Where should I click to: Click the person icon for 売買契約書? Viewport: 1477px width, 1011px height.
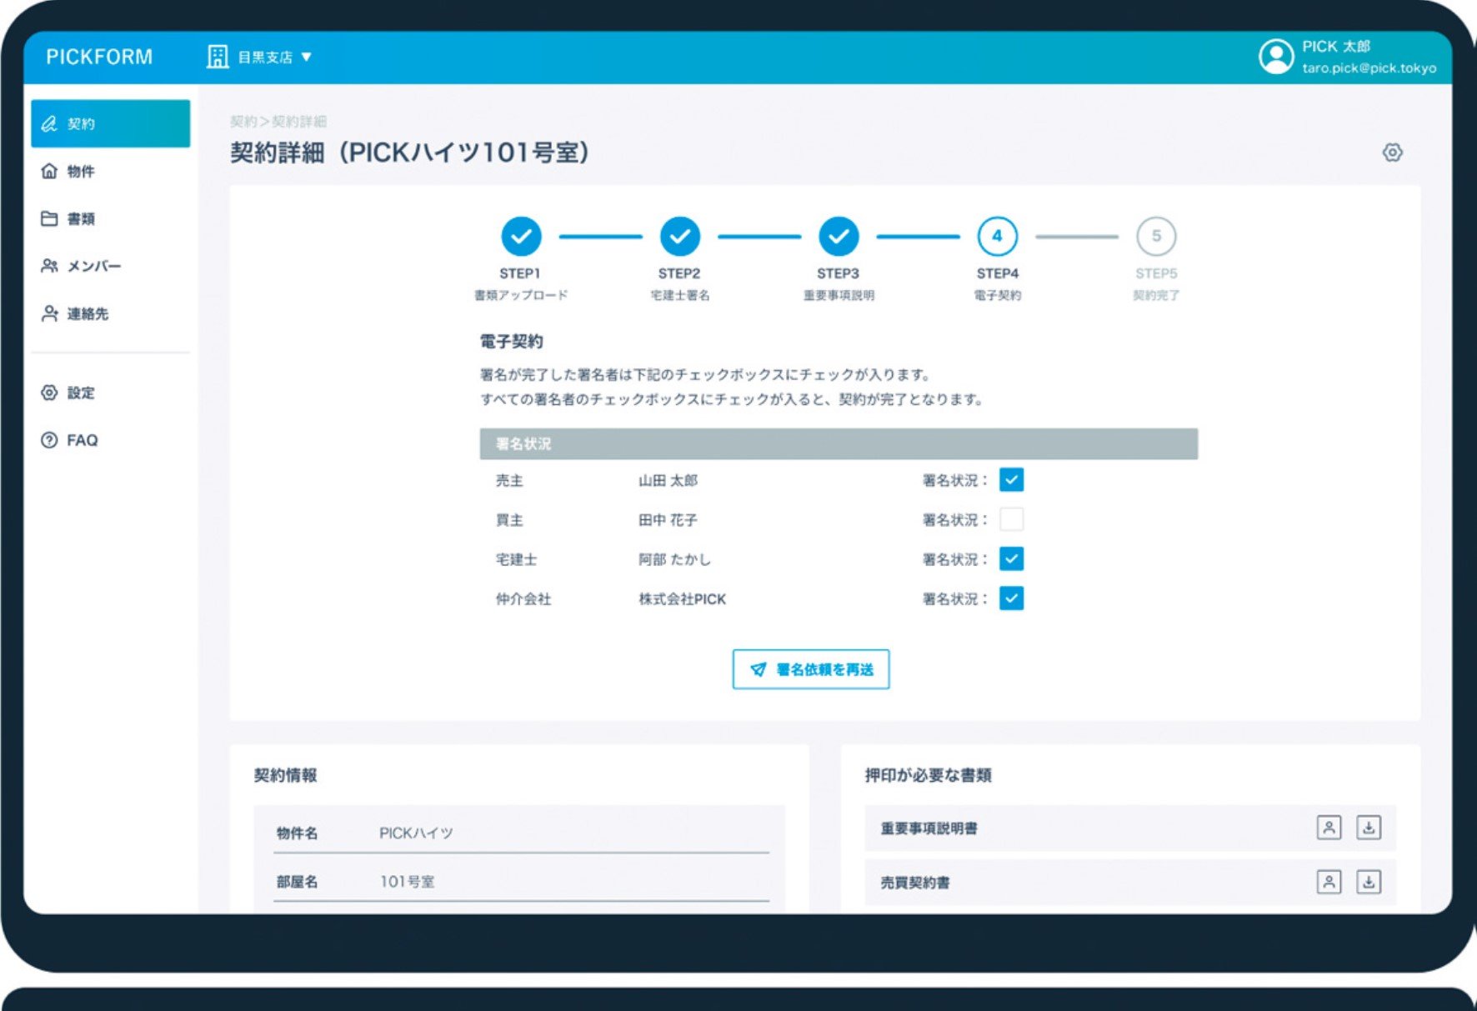1329,882
